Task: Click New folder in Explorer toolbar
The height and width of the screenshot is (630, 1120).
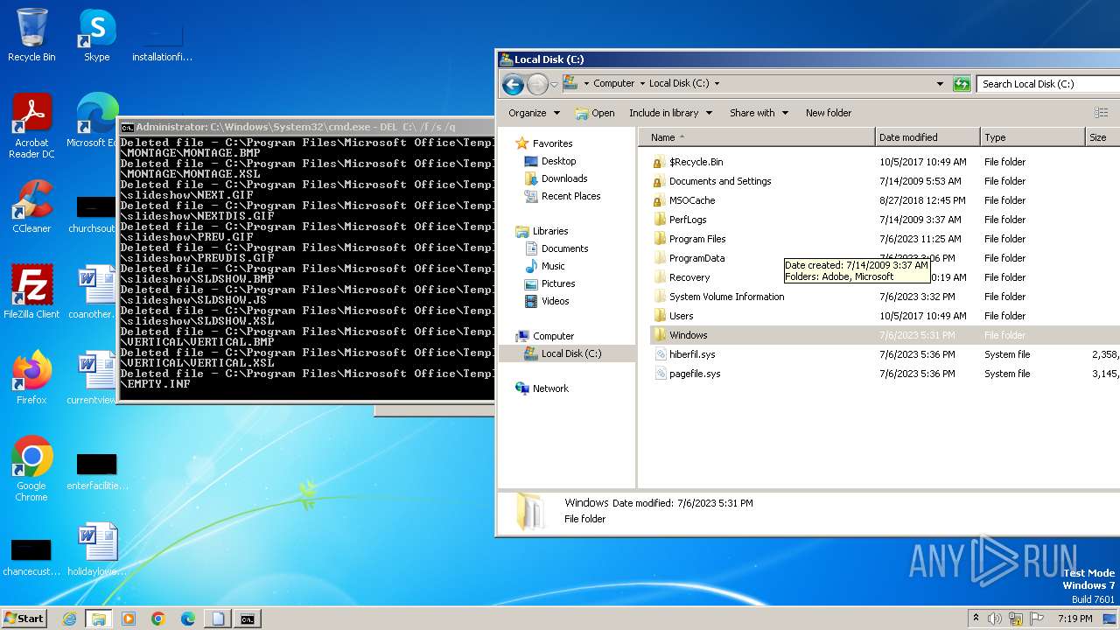Action: pyautogui.click(x=829, y=113)
